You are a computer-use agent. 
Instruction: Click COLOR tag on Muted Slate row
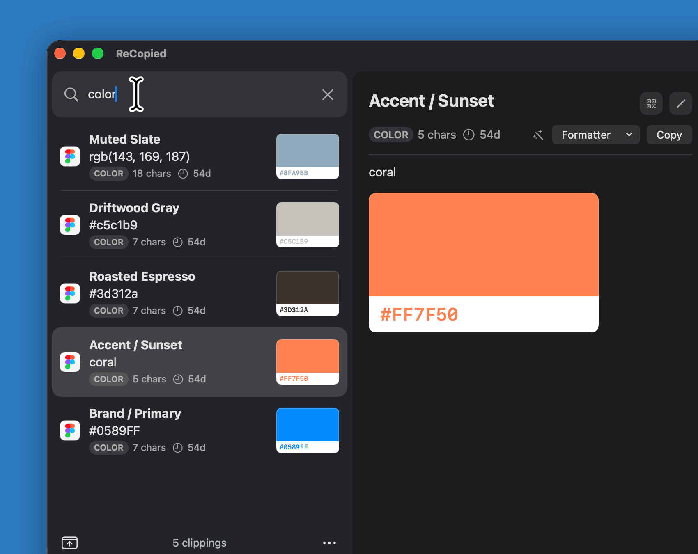pos(109,174)
